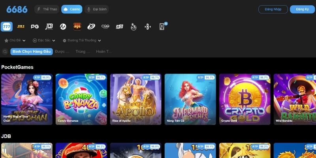Viewport: 316px width, 158px height.
Task: Open the Candy Bonanza game thumbnail
Action: [x=81, y=99]
